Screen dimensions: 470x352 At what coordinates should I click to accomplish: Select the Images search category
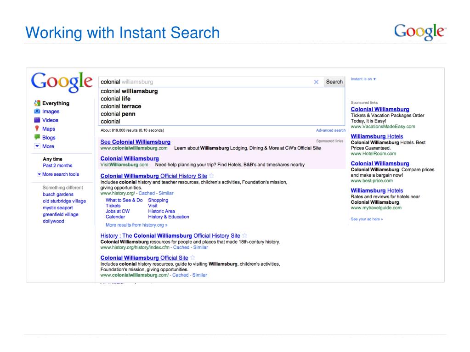(51, 112)
